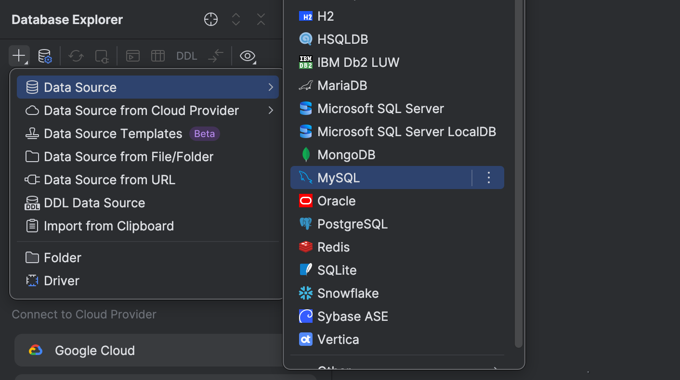Choose Vertica from database list

tap(397, 339)
